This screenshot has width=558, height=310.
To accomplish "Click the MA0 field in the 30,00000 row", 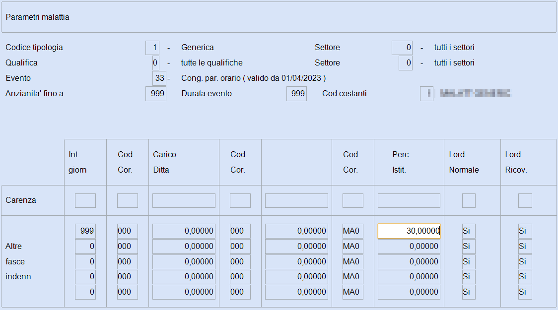I will 353,231.
